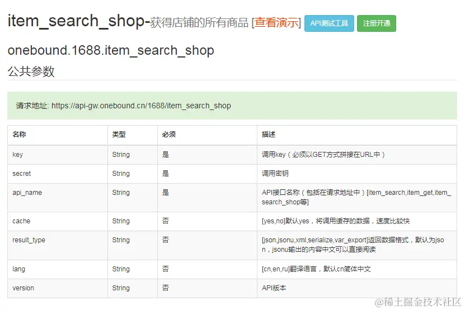Click the 否 required cell in lang row
The image size is (465, 311).
tap(207, 269)
